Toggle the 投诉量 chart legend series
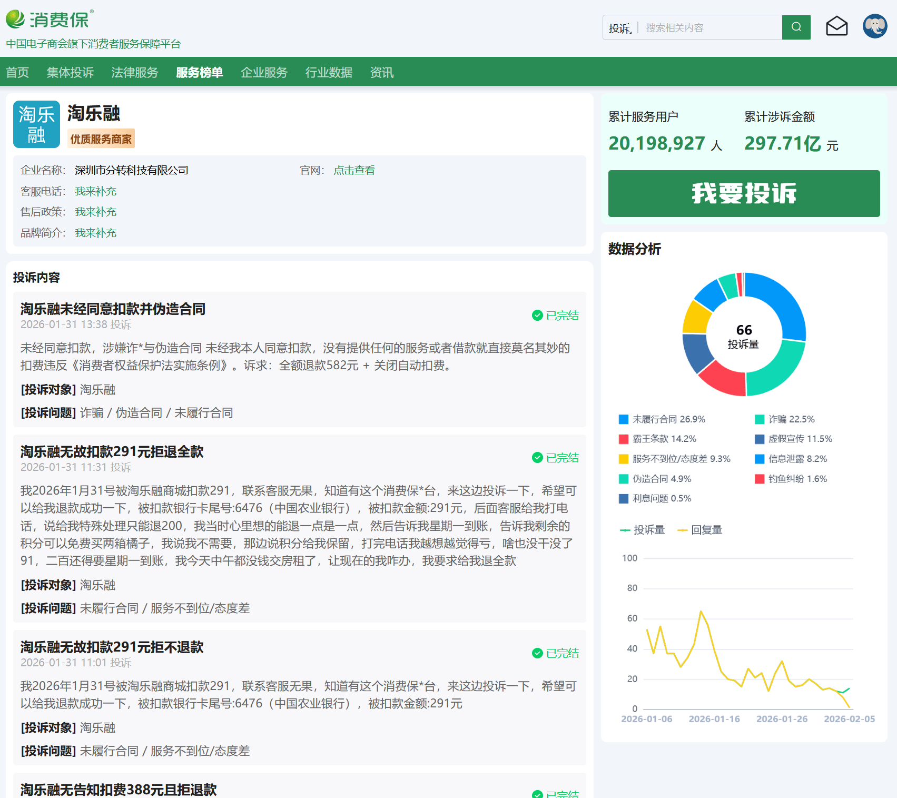Image resolution: width=897 pixels, height=798 pixels. tap(643, 530)
